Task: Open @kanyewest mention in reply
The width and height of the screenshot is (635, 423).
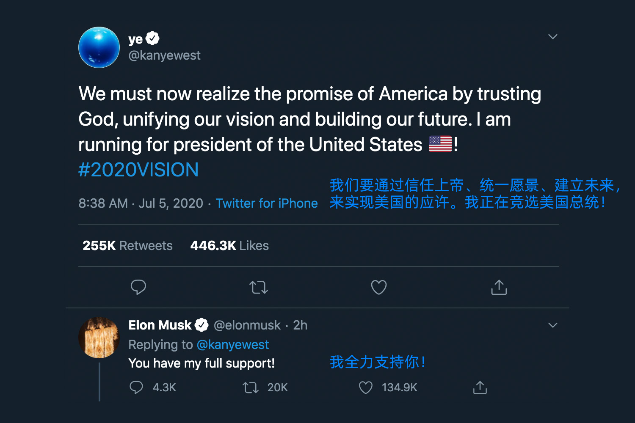Action: click(x=233, y=345)
